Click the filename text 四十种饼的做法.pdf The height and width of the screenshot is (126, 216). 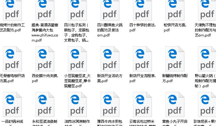point(142,27)
